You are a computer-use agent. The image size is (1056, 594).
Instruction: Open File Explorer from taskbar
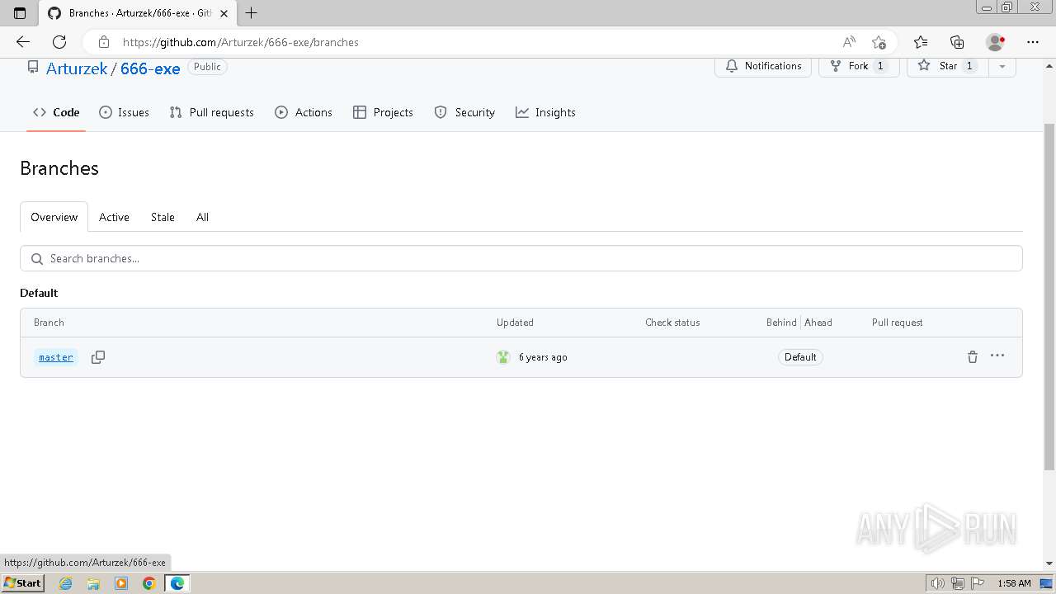93,583
